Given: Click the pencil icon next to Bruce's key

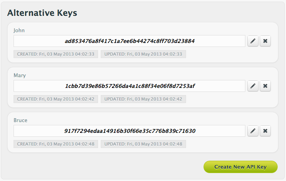Looking at the screenshot, I should 253,131.
